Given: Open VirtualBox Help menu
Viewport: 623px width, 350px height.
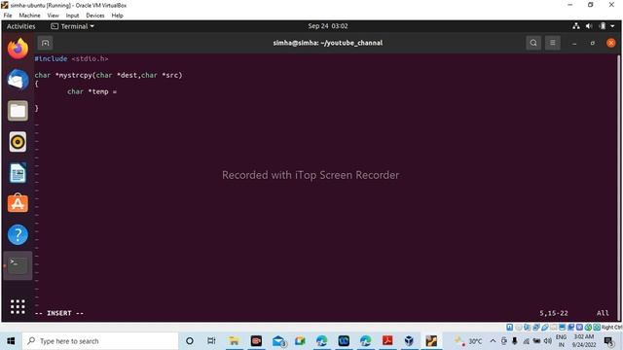Looking at the screenshot, I should pos(117,16).
